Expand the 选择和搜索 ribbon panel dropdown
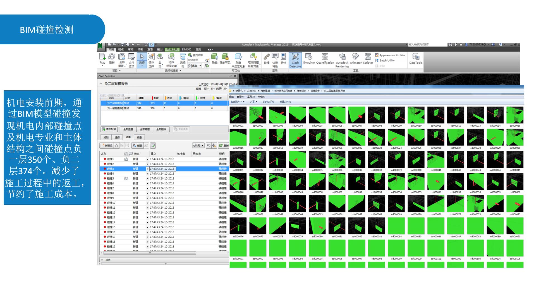Viewport: 536px width, 301px height. pos(173,71)
